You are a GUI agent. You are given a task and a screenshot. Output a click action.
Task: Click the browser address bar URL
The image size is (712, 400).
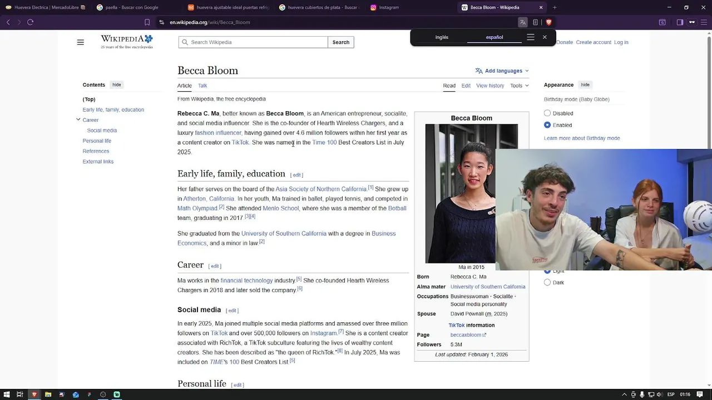(210, 22)
